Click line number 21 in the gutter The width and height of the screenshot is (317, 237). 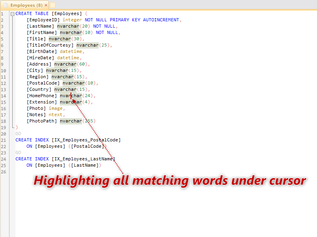4,140
